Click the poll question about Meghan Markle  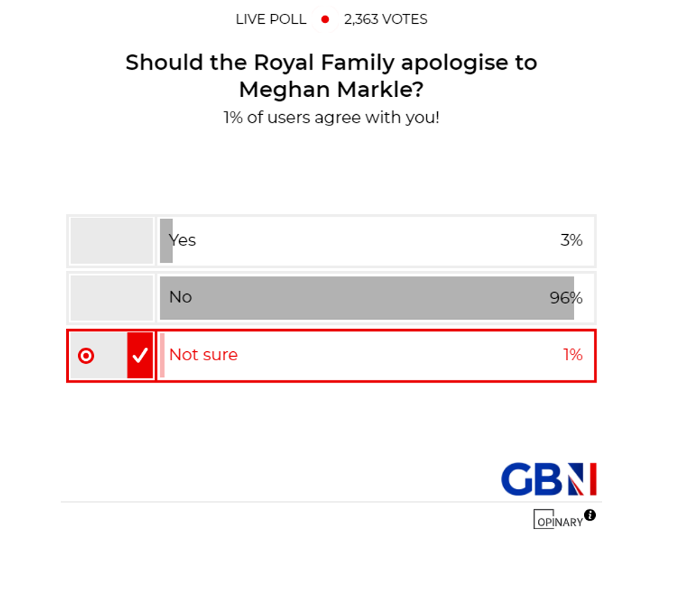click(x=331, y=75)
